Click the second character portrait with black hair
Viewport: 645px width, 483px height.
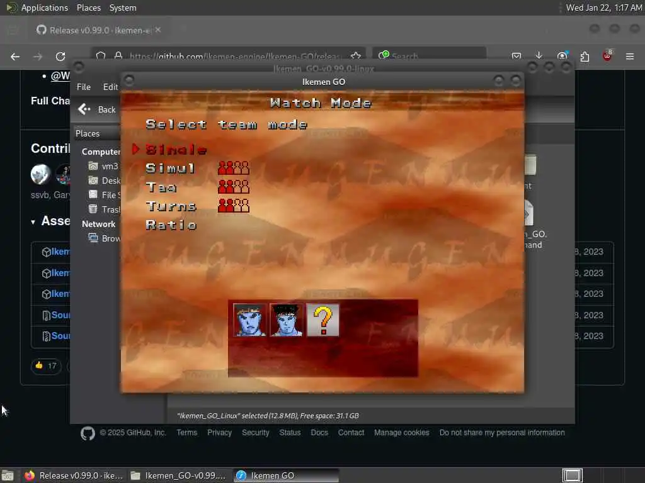point(287,320)
